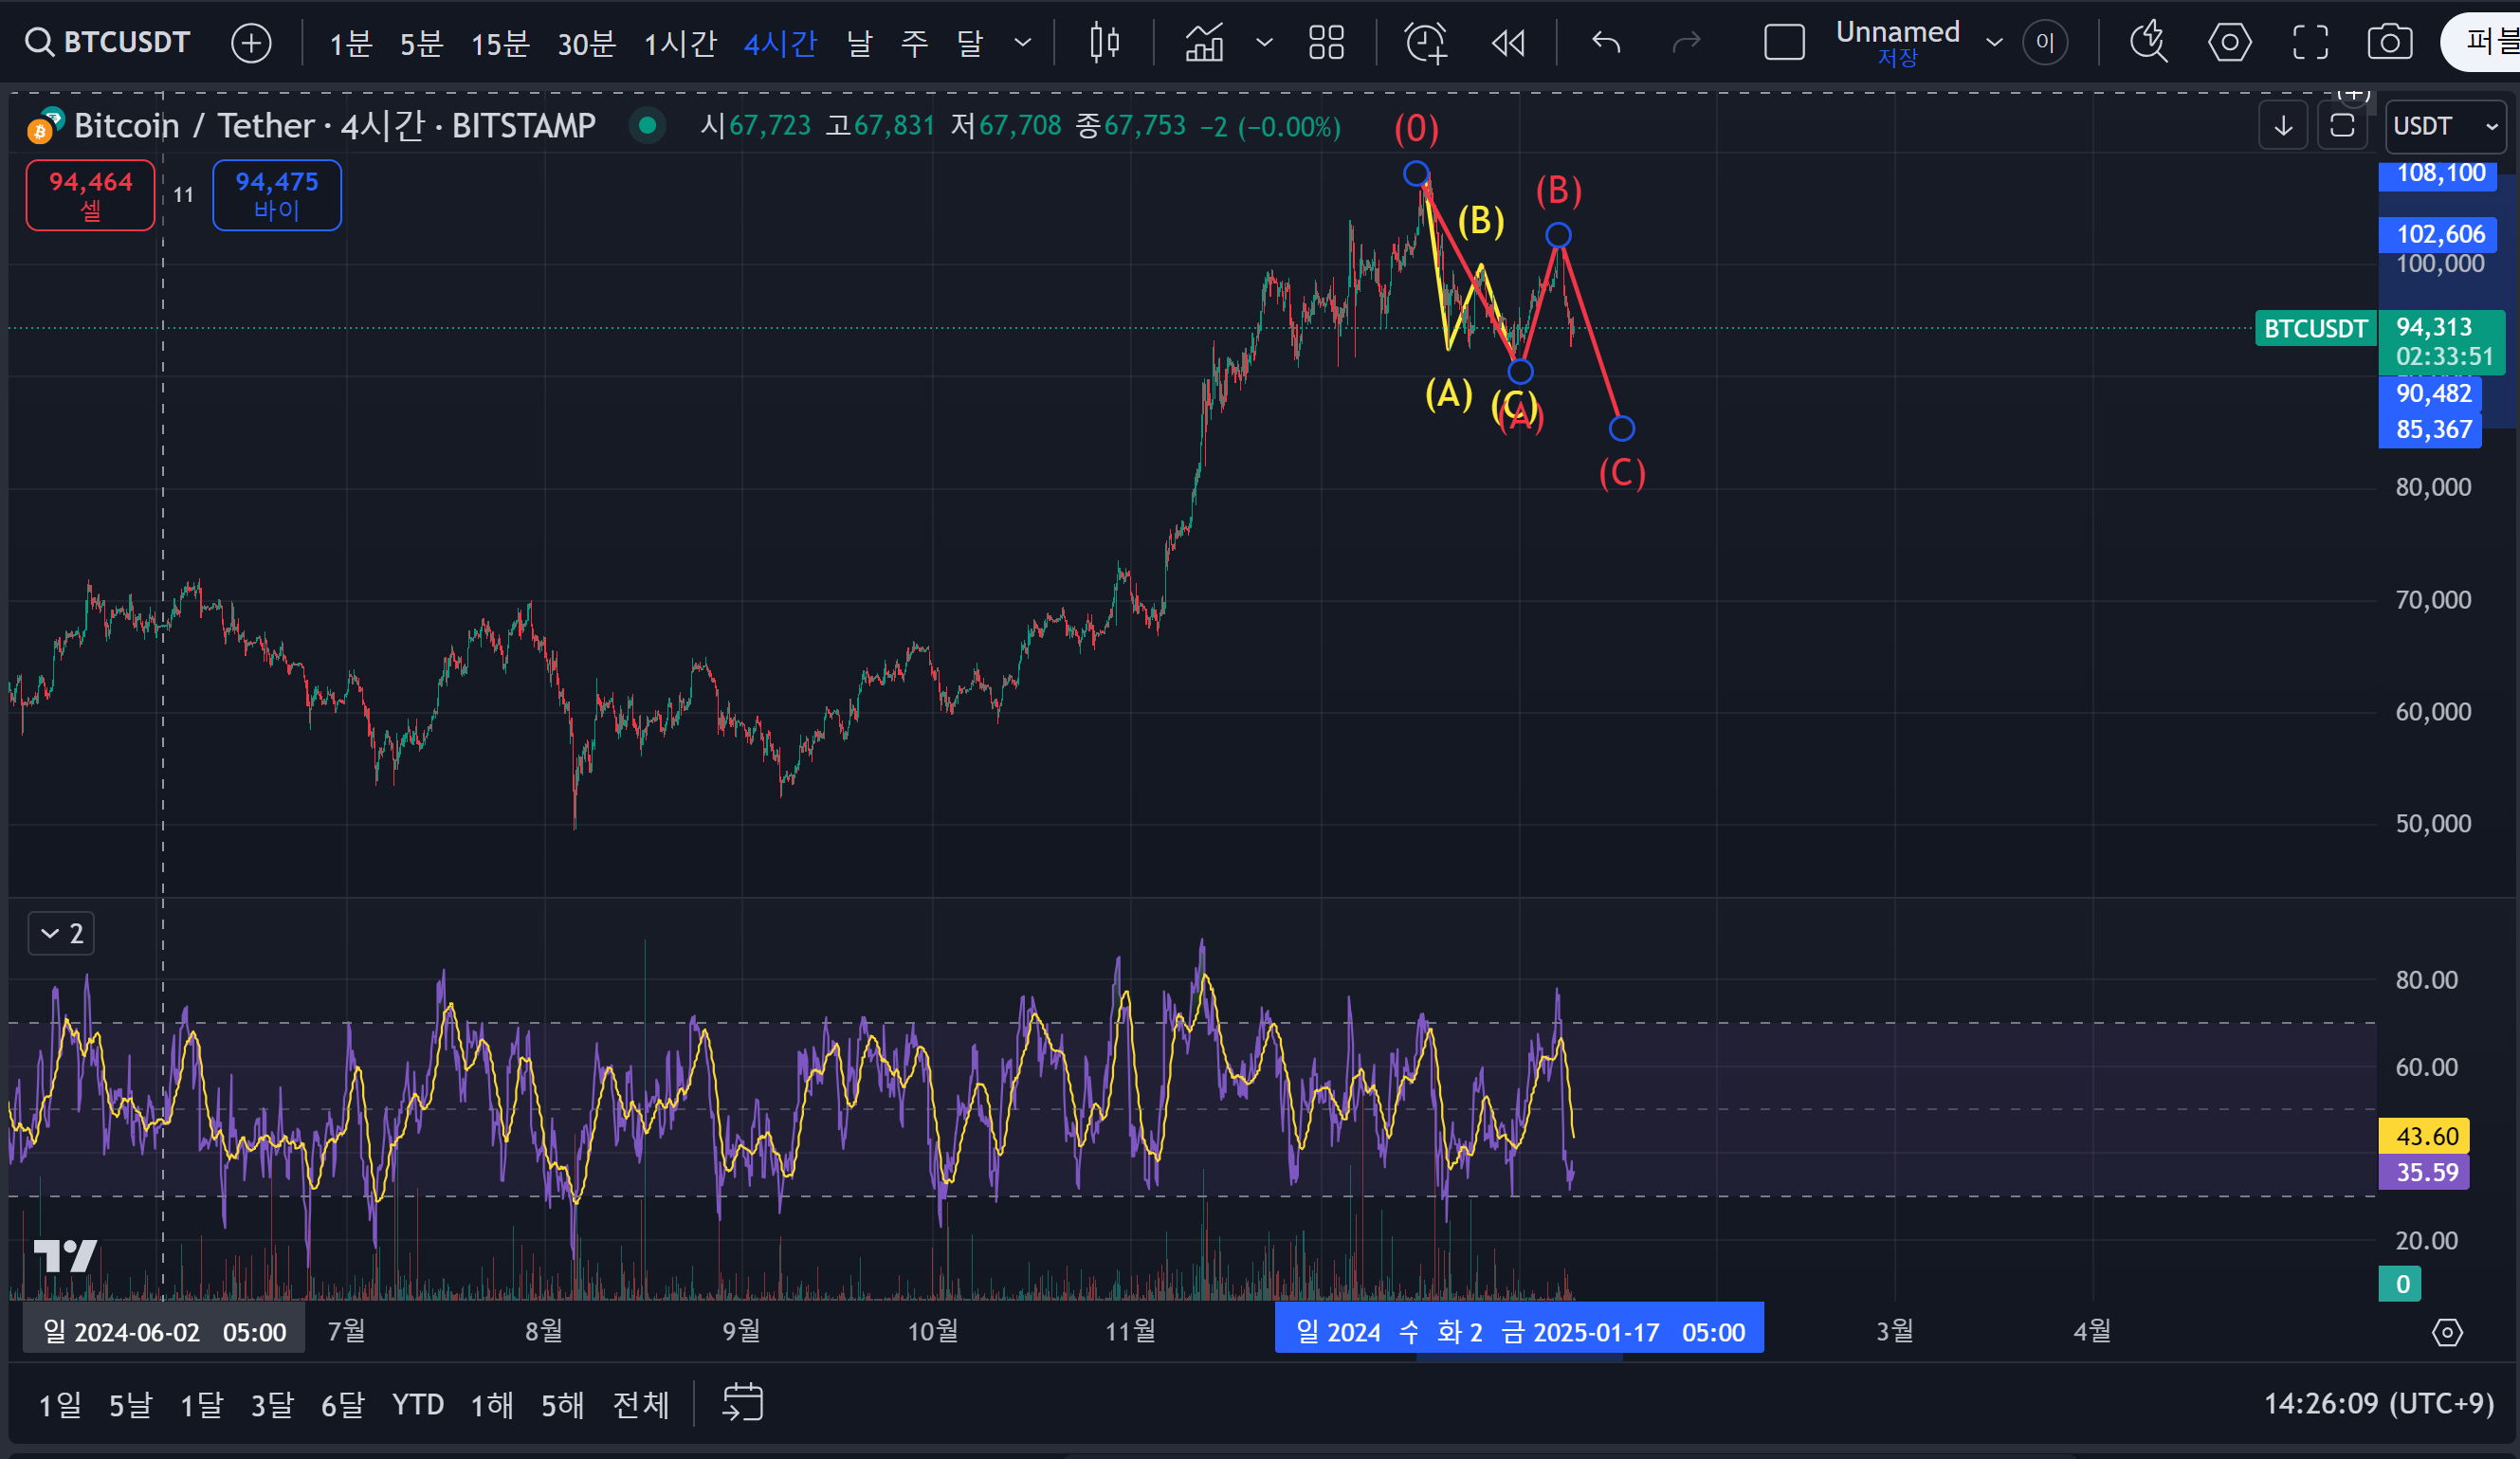Click the layout templates grid icon

[1326, 42]
